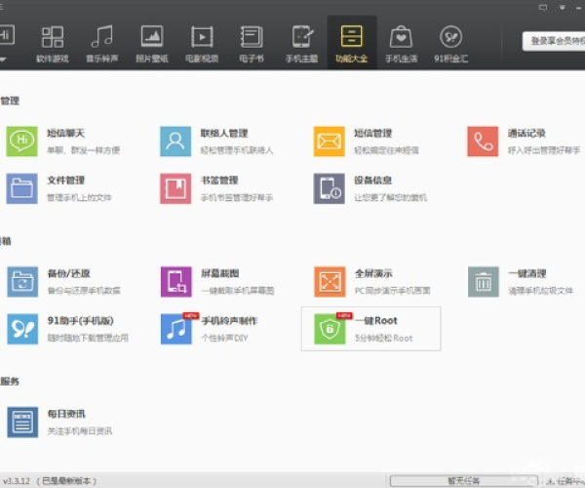This screenshot has height=488, width=585.
Task: Click the 登录享会员特权 login button
Action: point(554,41)
